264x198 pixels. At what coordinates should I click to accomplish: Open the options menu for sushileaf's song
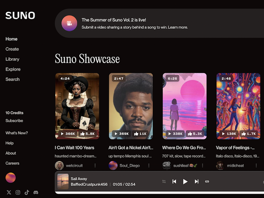click(203, 166)
